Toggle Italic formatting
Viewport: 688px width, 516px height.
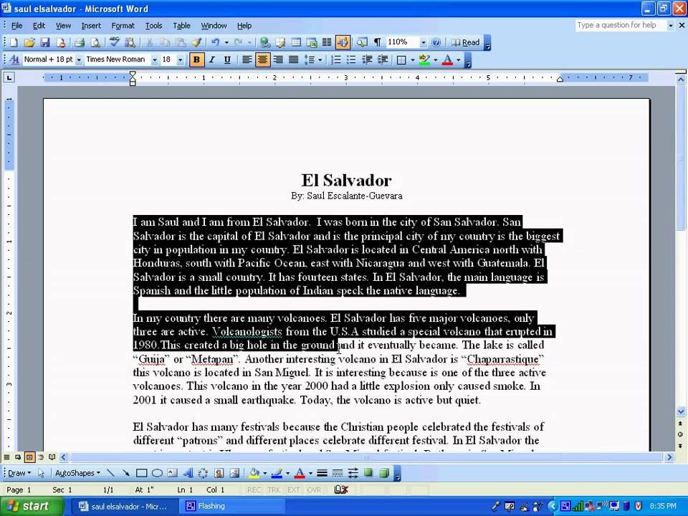[x=212, y=59]
